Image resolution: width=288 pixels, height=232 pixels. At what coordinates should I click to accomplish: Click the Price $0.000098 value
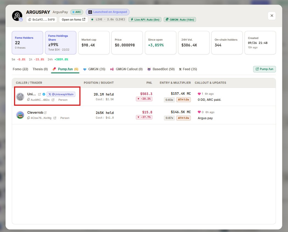(125, 45)
